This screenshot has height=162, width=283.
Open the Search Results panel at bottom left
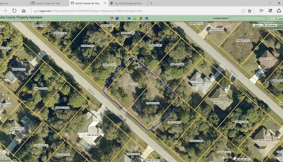[5, 160]
